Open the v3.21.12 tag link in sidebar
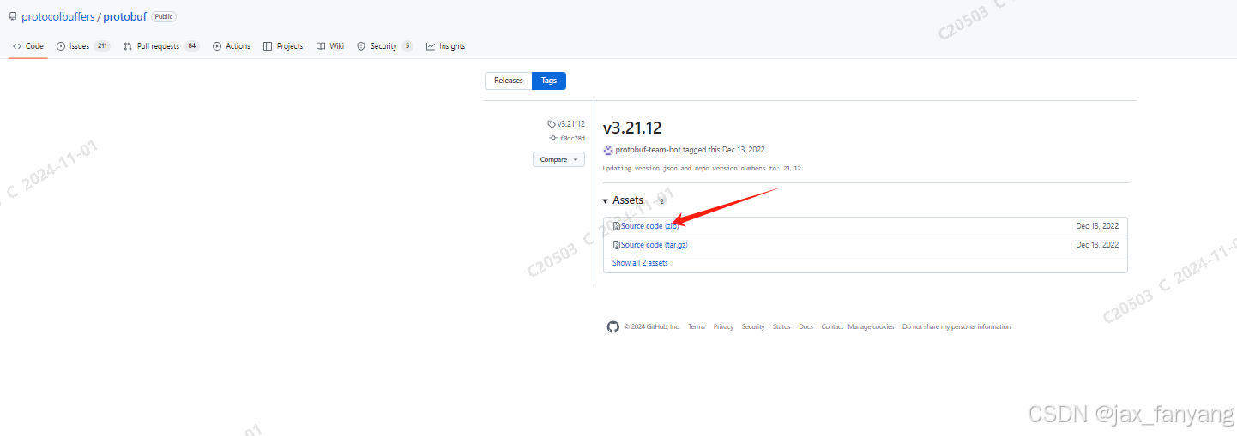 point(571,124)
